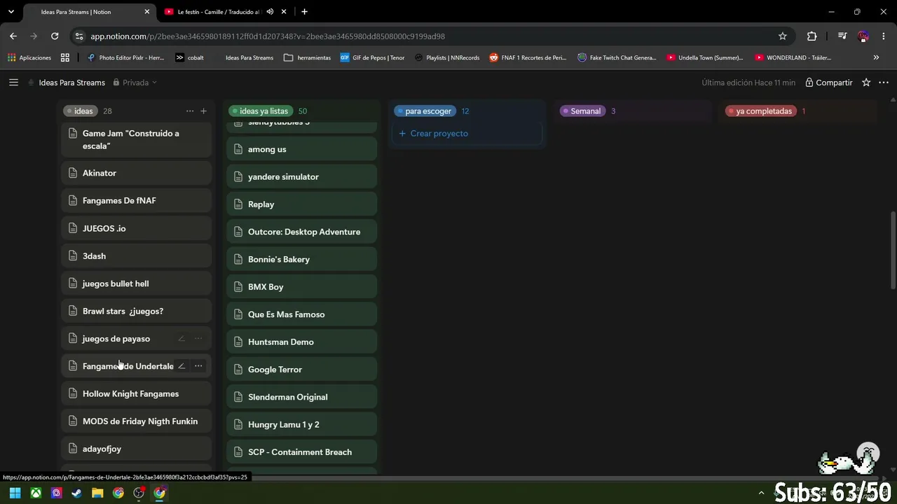Open the cobalt bookmark

(x=190, y=57)
